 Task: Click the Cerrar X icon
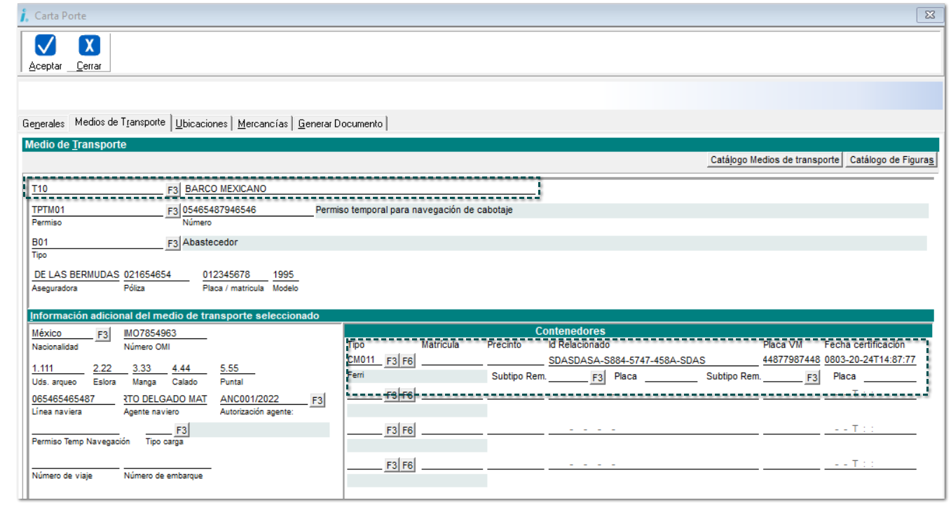click(89, 46)
